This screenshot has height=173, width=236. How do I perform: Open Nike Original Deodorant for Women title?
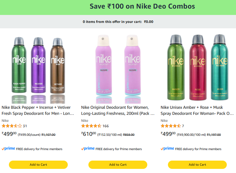click(x=118, y=110)
